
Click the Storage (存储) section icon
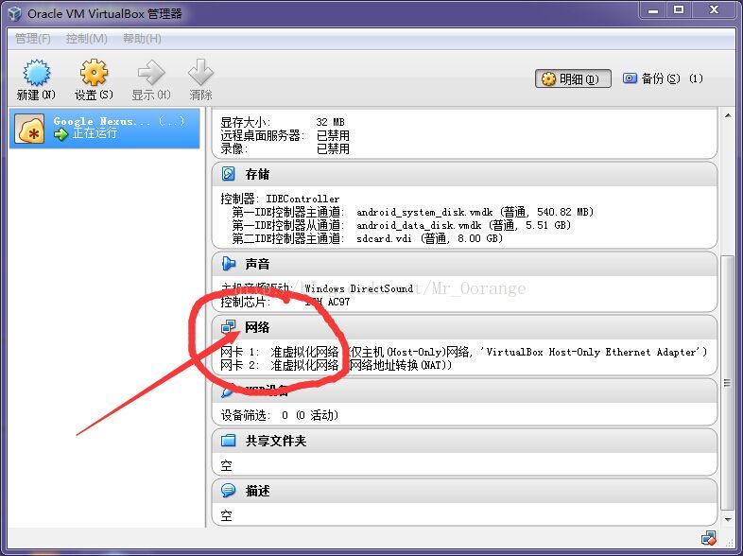point(229,174)
